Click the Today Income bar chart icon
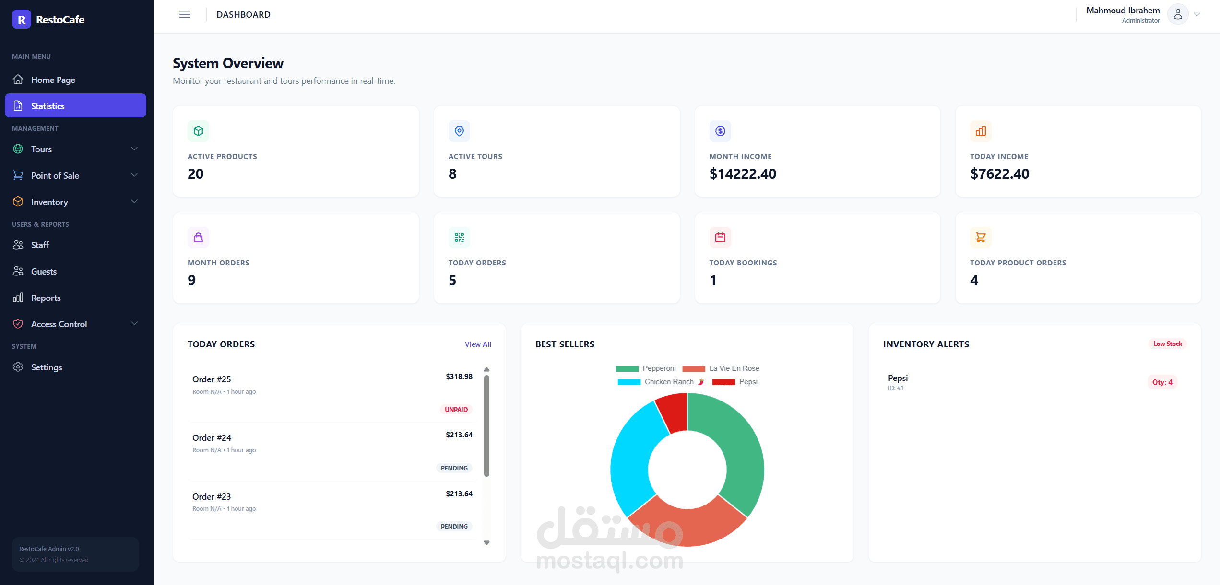Viewport: 1220px width, 585px height. [981, 131]
